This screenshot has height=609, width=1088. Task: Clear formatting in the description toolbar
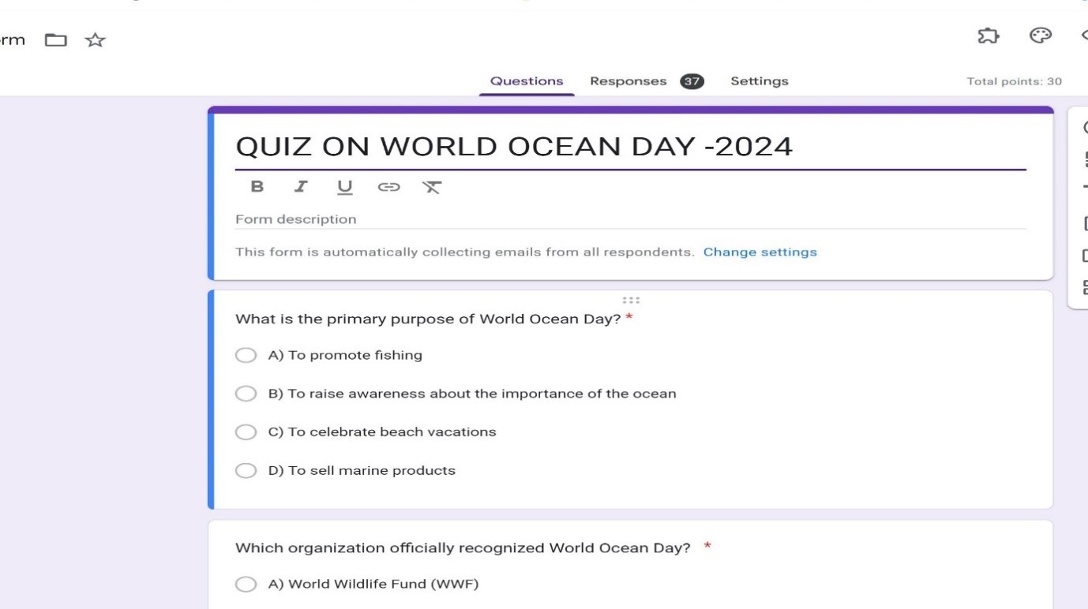(432, 187)
